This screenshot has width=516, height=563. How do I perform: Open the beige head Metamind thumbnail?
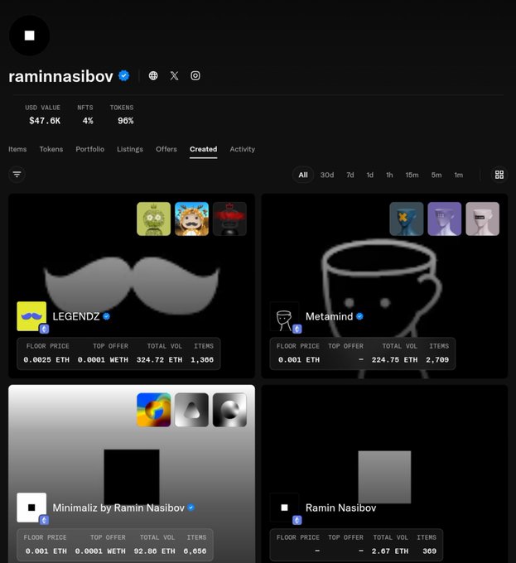[483, 219]
